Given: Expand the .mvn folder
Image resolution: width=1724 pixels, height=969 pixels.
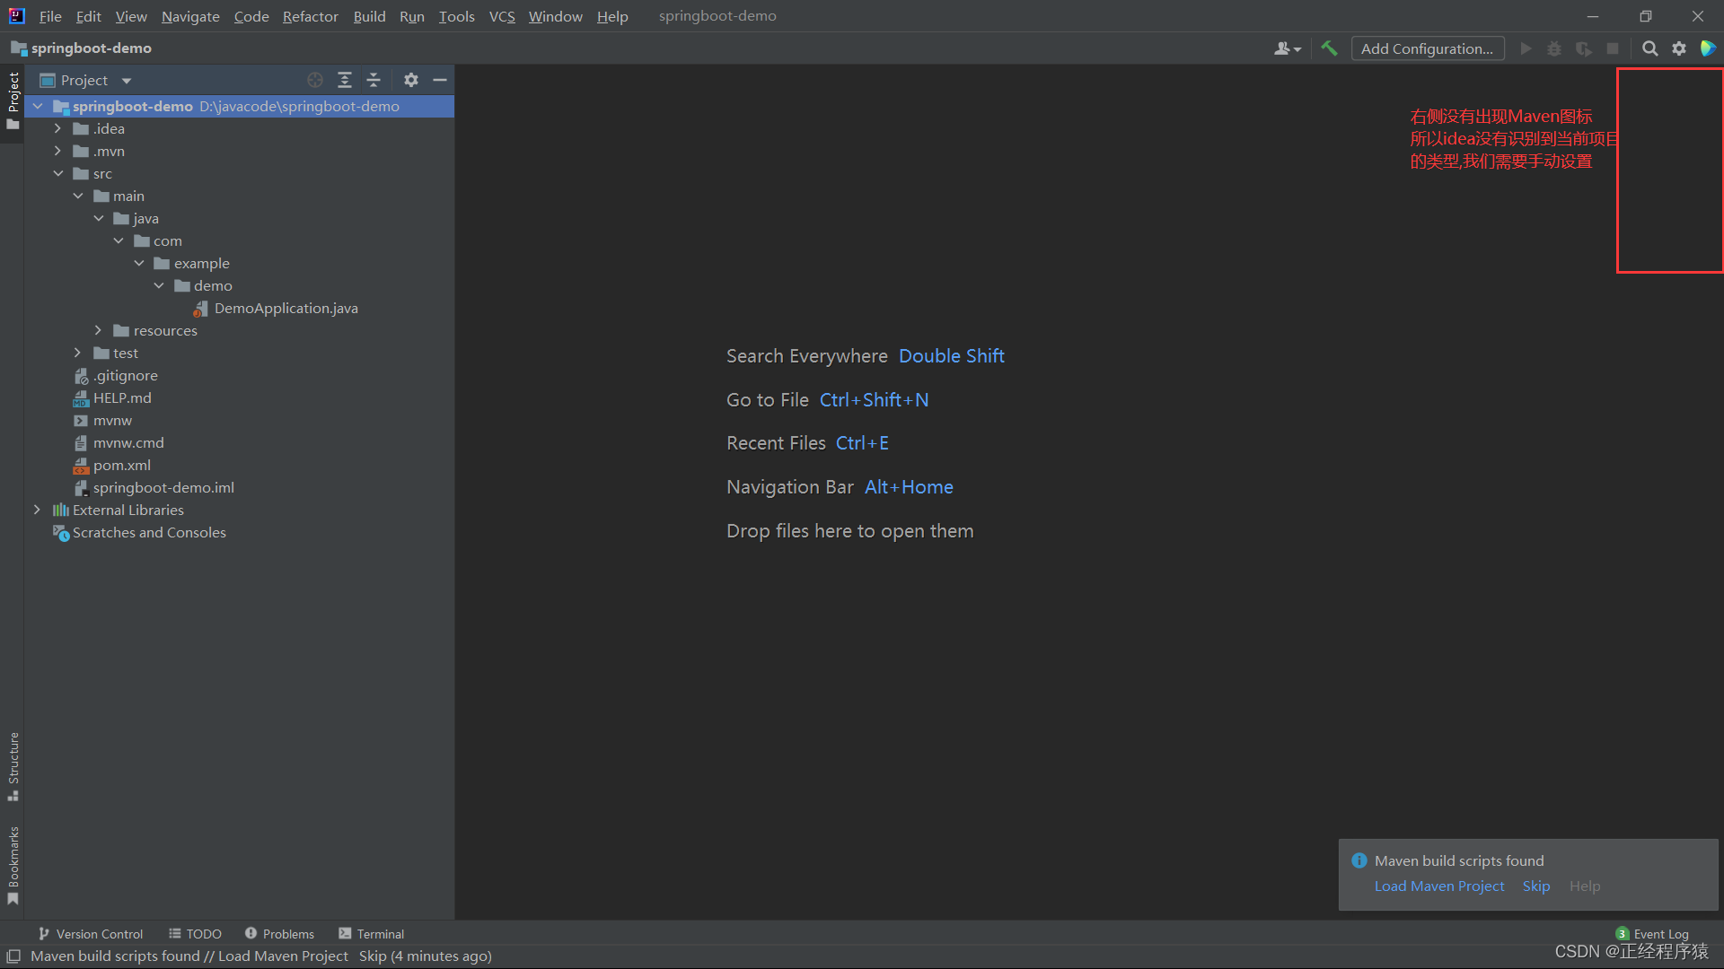Looking at the screenshot, I should click(57, 151).
